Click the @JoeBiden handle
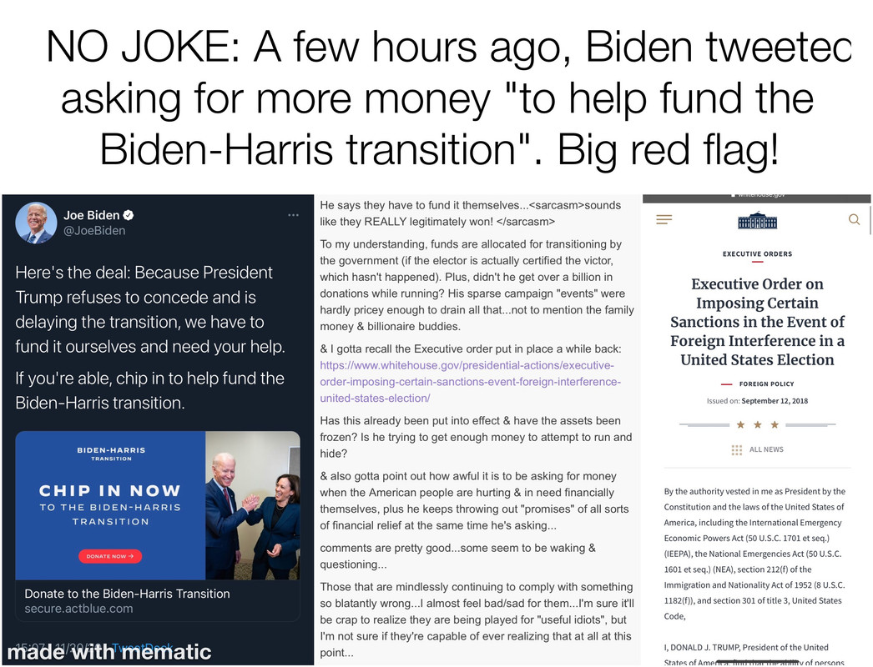The height and width of the screenshot is (667, 873). pyautogui.click(x=94, y=230)
